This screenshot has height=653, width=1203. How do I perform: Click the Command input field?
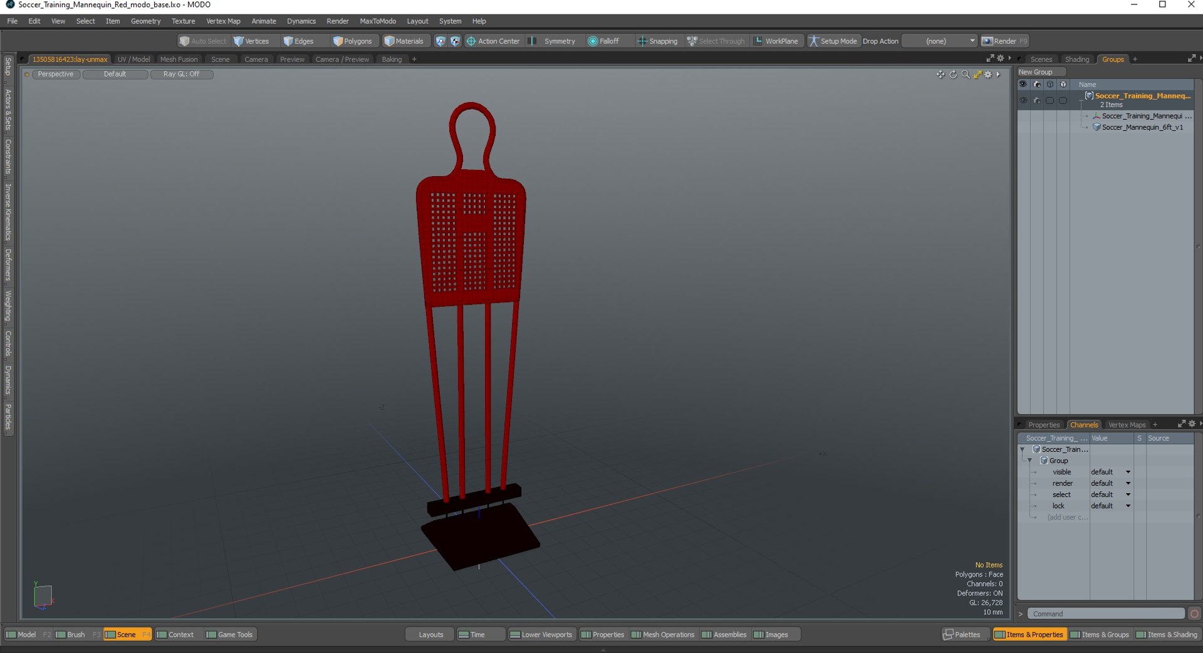(x=1107, y=614)
